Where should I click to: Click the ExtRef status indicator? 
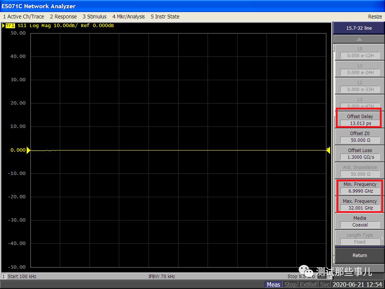309,284
